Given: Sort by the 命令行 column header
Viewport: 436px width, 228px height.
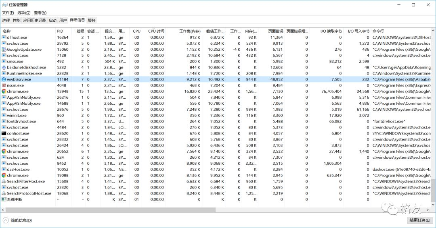Looking at the screenshot, I should (x=401, y=31).
